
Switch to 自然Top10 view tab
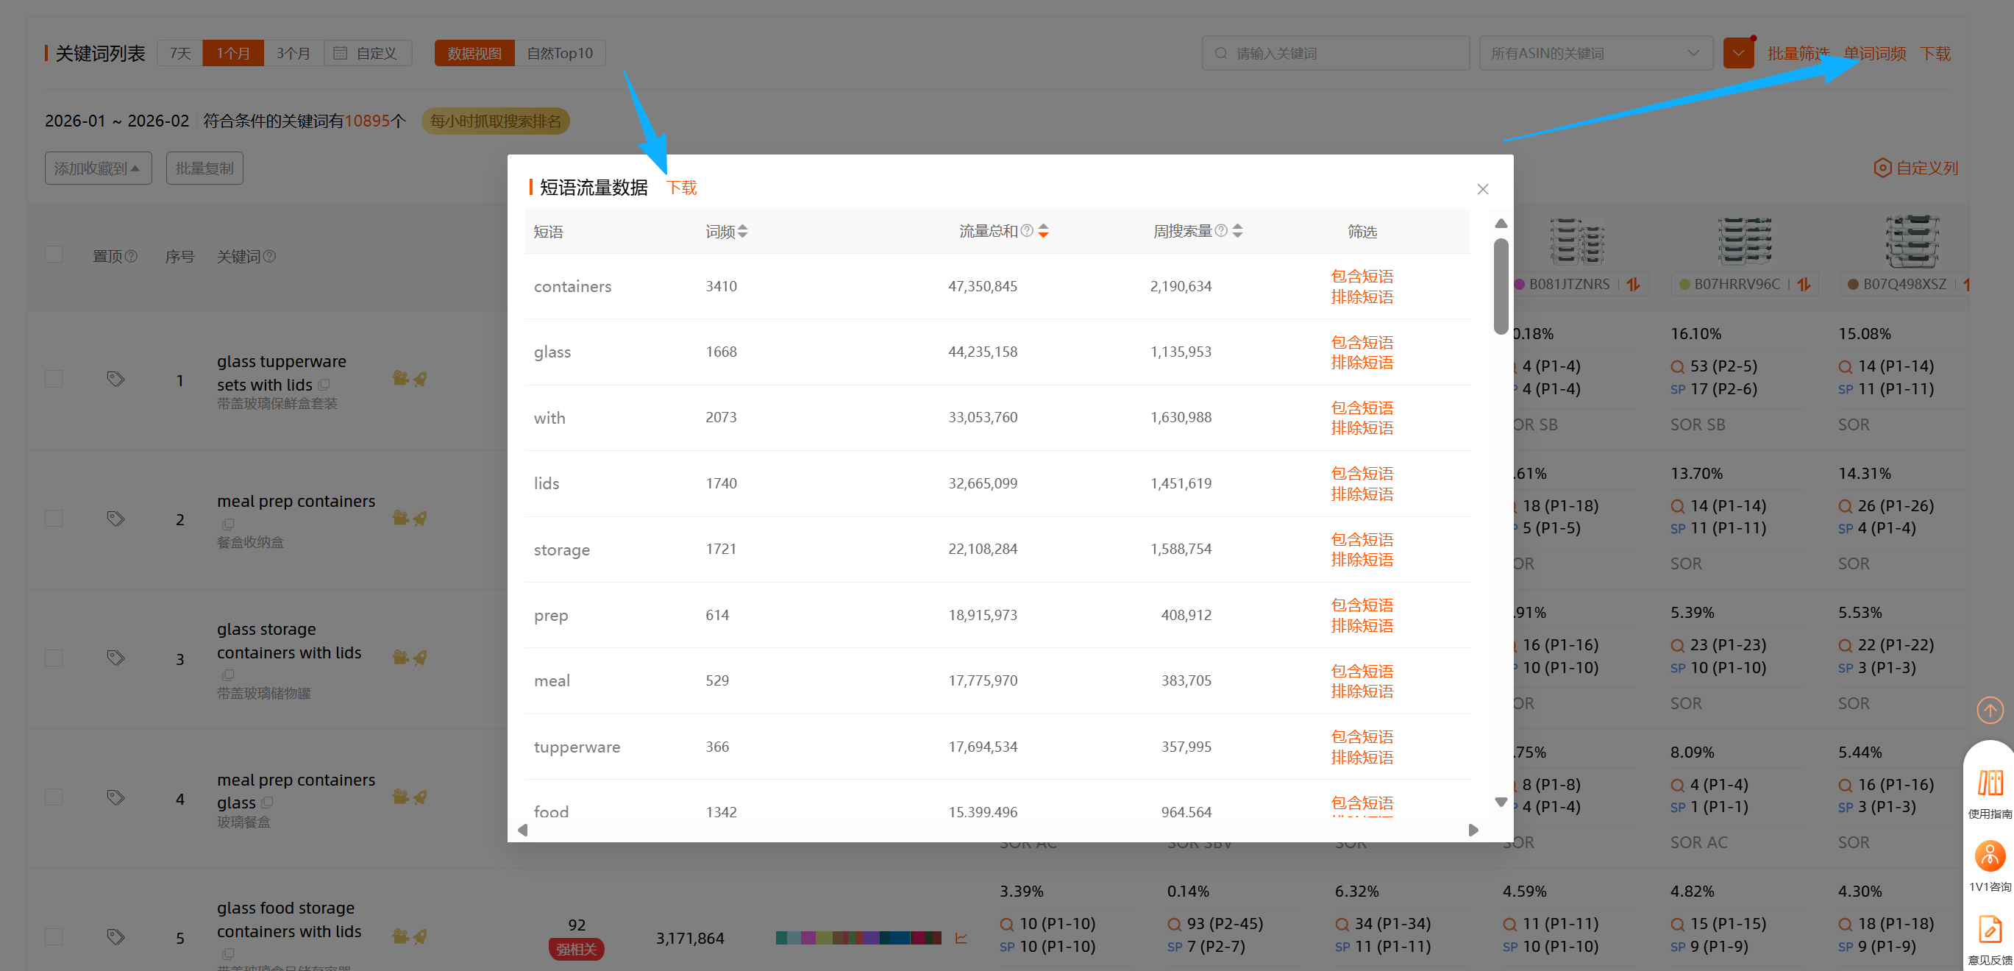560,53
